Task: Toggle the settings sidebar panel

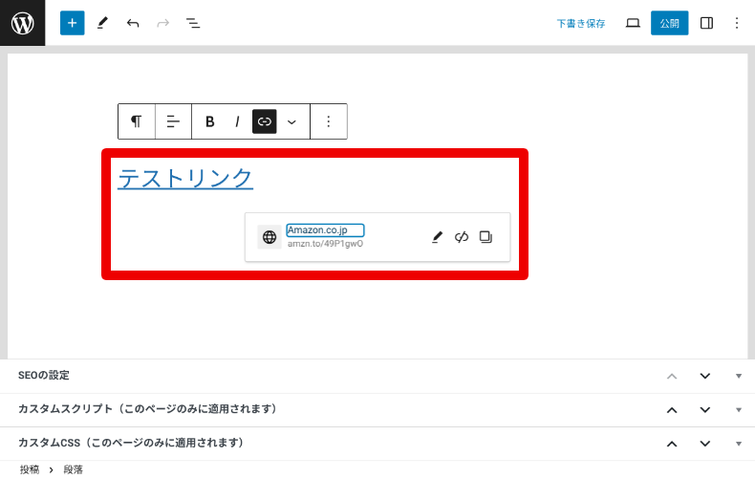Action: click(706, 23)
